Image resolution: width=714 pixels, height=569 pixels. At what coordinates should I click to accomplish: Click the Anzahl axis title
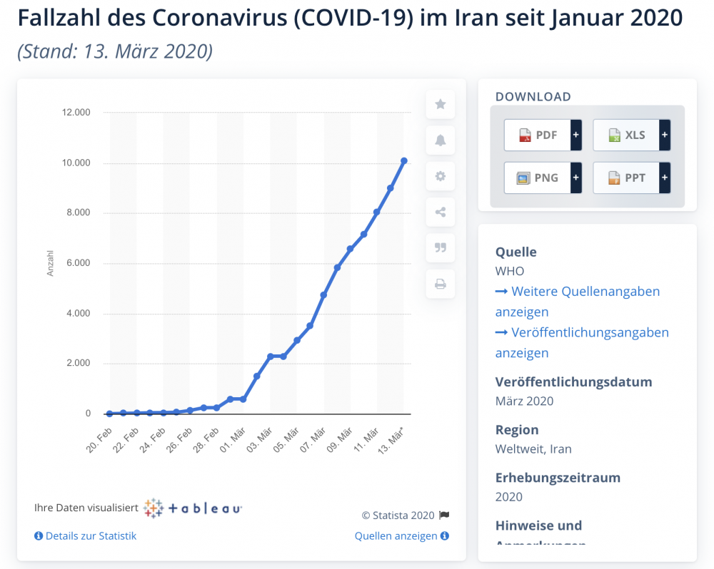(50, 263)
